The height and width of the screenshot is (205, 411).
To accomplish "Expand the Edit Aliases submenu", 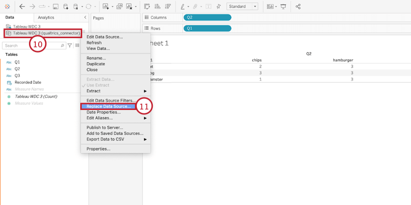I will point(116,118).
